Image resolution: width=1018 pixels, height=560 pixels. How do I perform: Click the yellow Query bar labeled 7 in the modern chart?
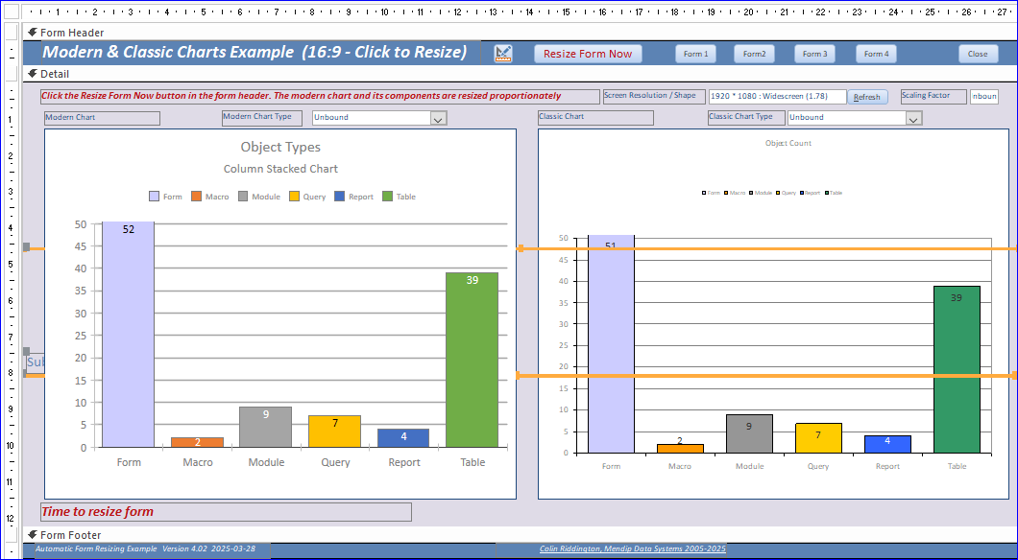pyautogui.click(x=334, y=432)
